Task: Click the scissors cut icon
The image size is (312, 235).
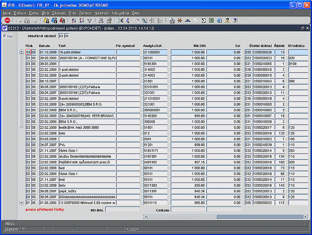Action: point(121,20)
